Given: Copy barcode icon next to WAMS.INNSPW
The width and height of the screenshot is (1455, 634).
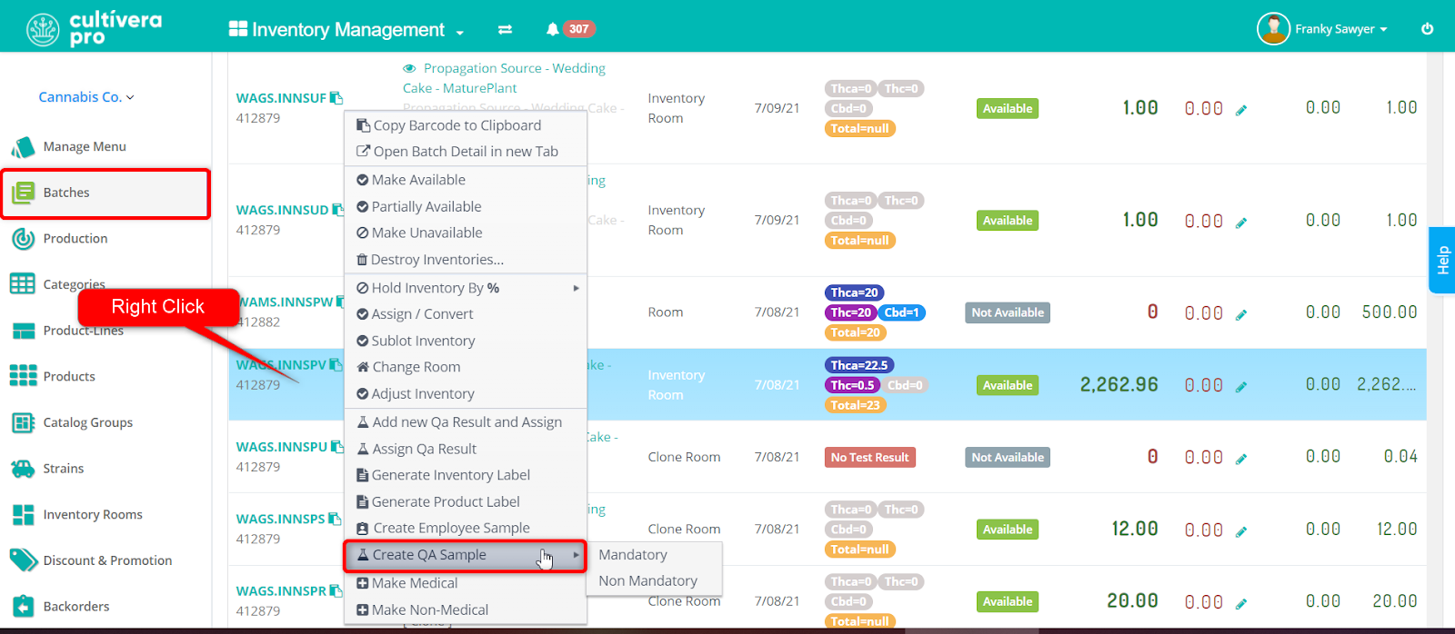Looking at the screenshot, I should 342,302.
